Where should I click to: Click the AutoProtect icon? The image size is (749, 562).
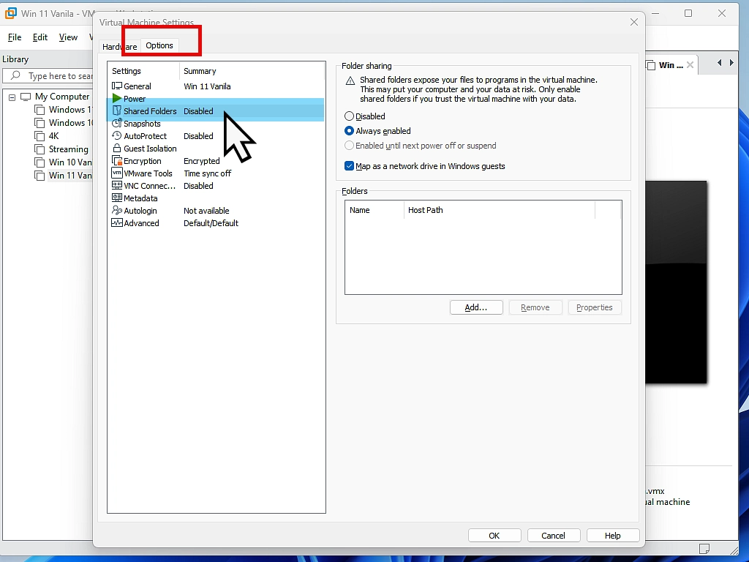[116, 135]
